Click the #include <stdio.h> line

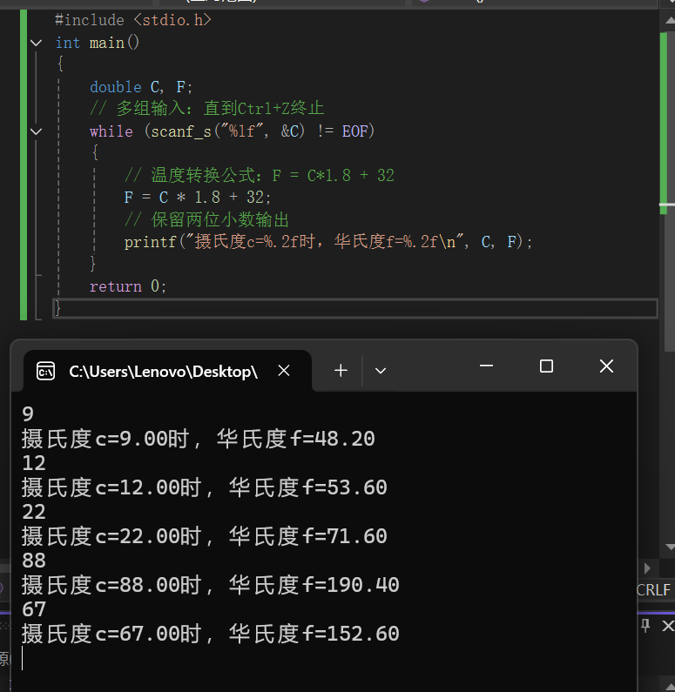[133, 20]
